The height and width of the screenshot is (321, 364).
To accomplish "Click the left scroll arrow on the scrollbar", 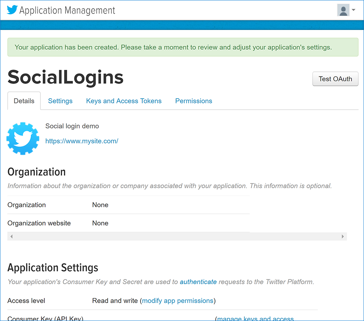I will [11, 236].
